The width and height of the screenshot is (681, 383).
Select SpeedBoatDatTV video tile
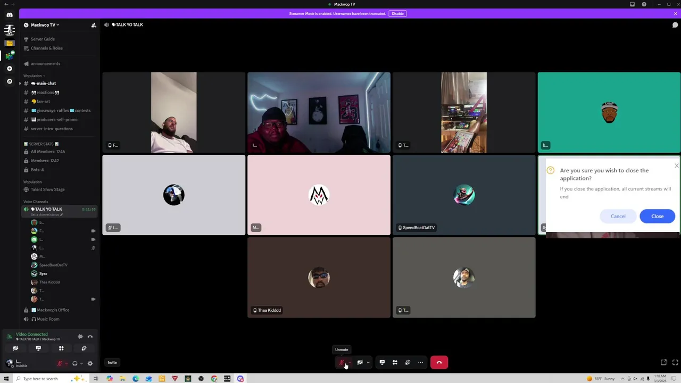click(464, 195)
